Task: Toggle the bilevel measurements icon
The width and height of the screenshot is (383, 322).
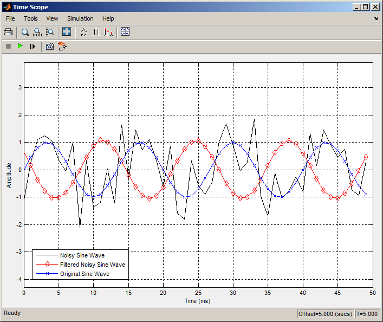Action: 96,32
